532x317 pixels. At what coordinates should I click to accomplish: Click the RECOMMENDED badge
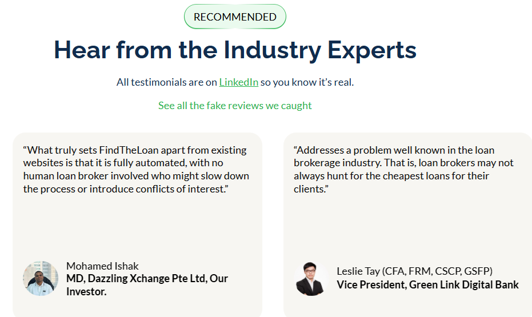[235, 17]
